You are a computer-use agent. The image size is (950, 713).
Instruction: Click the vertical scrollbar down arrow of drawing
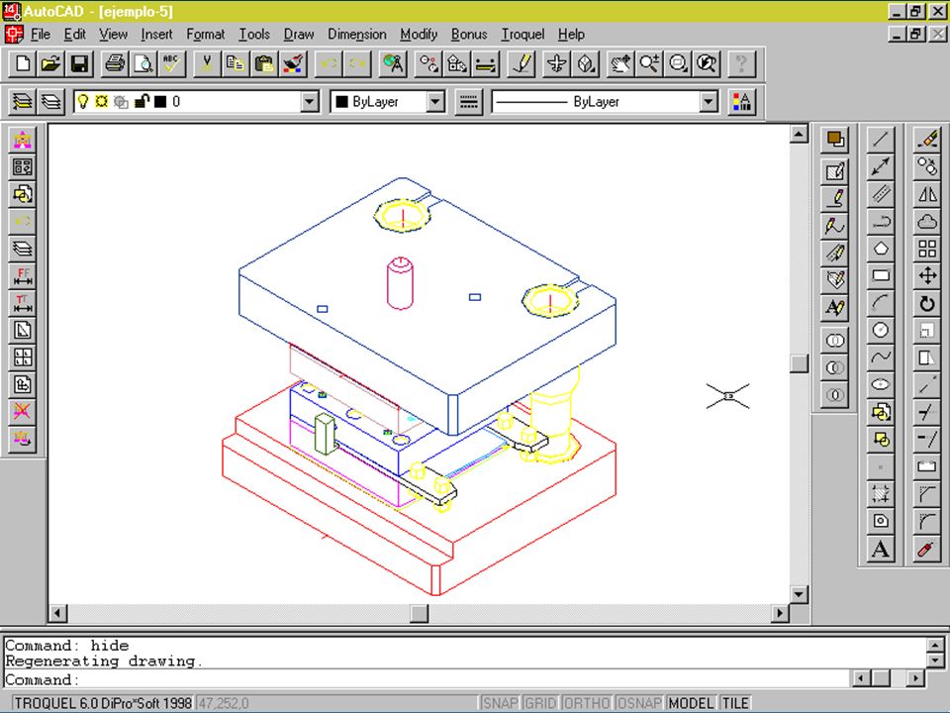pos(800,594)
